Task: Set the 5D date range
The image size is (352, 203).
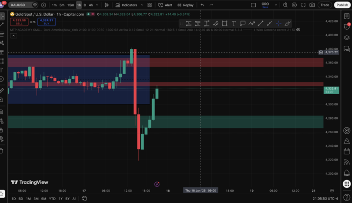Action: pyautogui.click(x=21, y=199)
